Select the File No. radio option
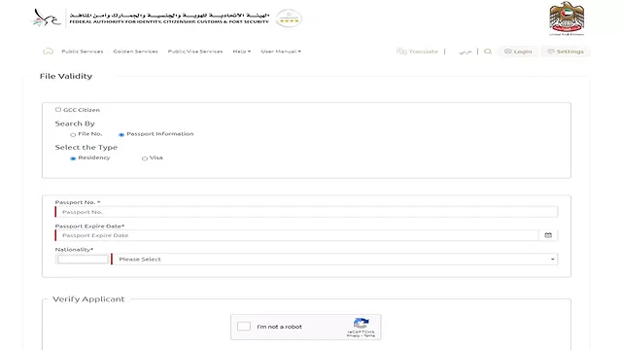The width and height of the screenshot is (622, 350). click(73, 135)
